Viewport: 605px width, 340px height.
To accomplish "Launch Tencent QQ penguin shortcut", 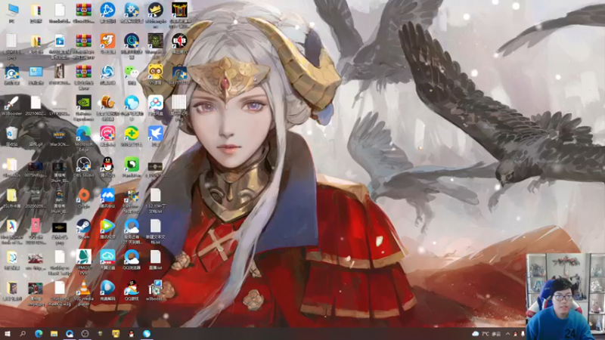I will point(107,165).
